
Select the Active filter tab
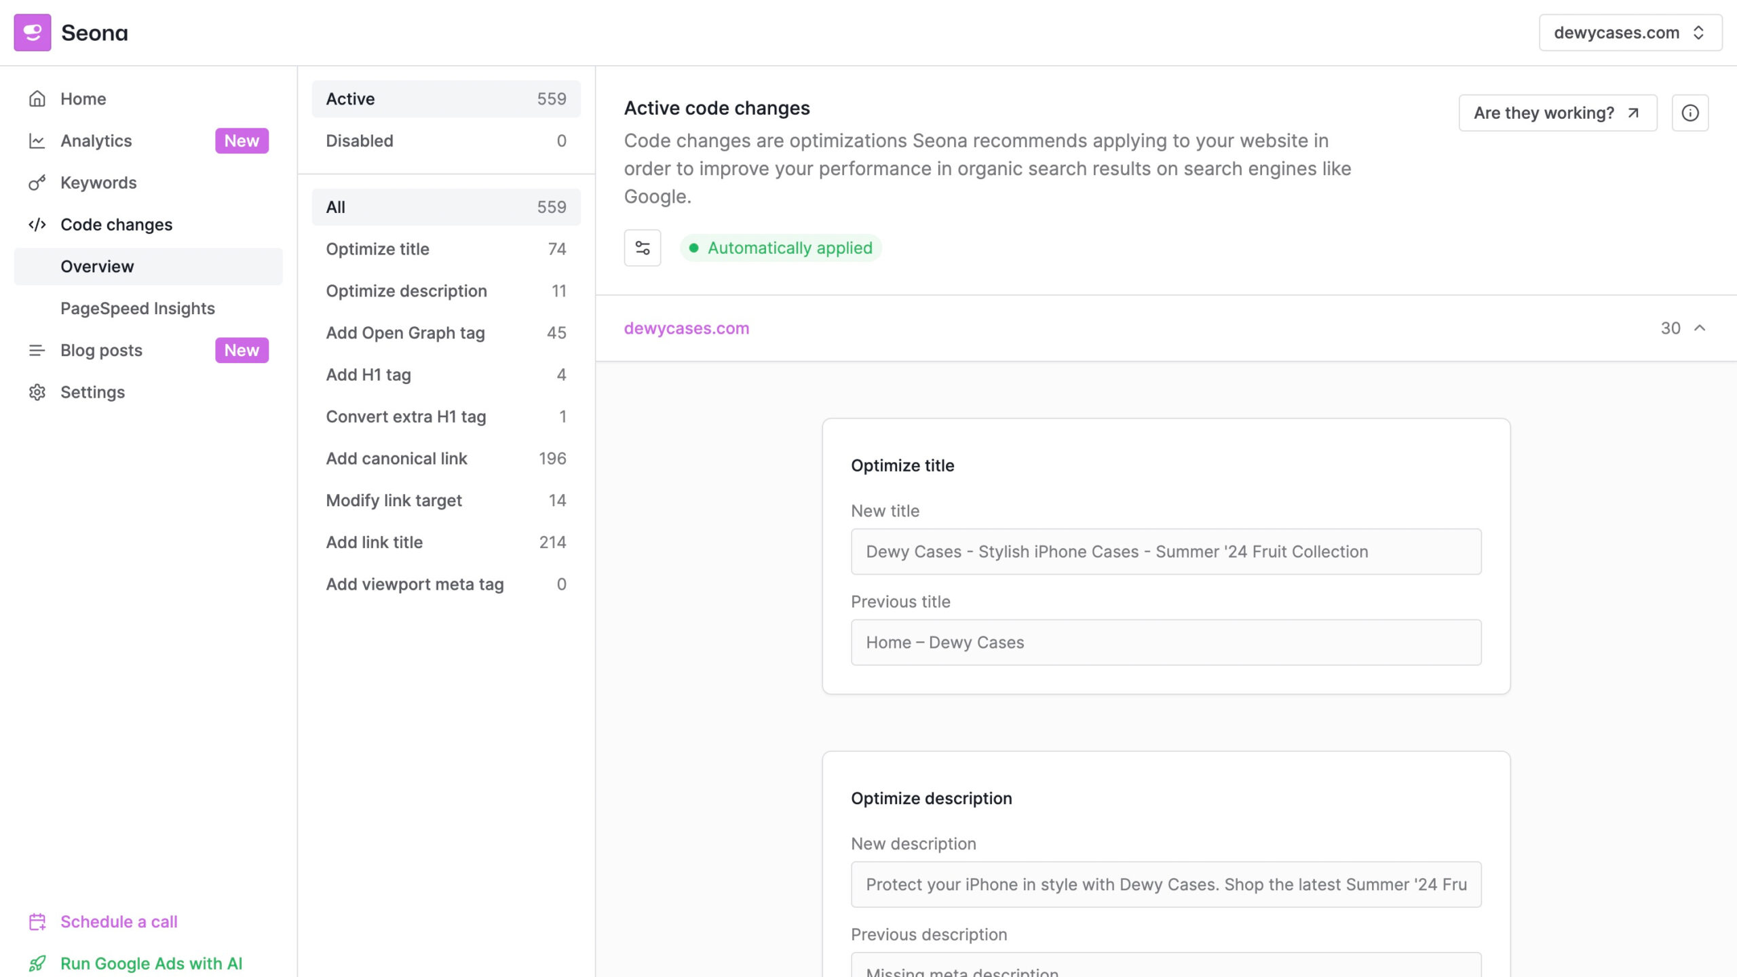click(446, 99)
